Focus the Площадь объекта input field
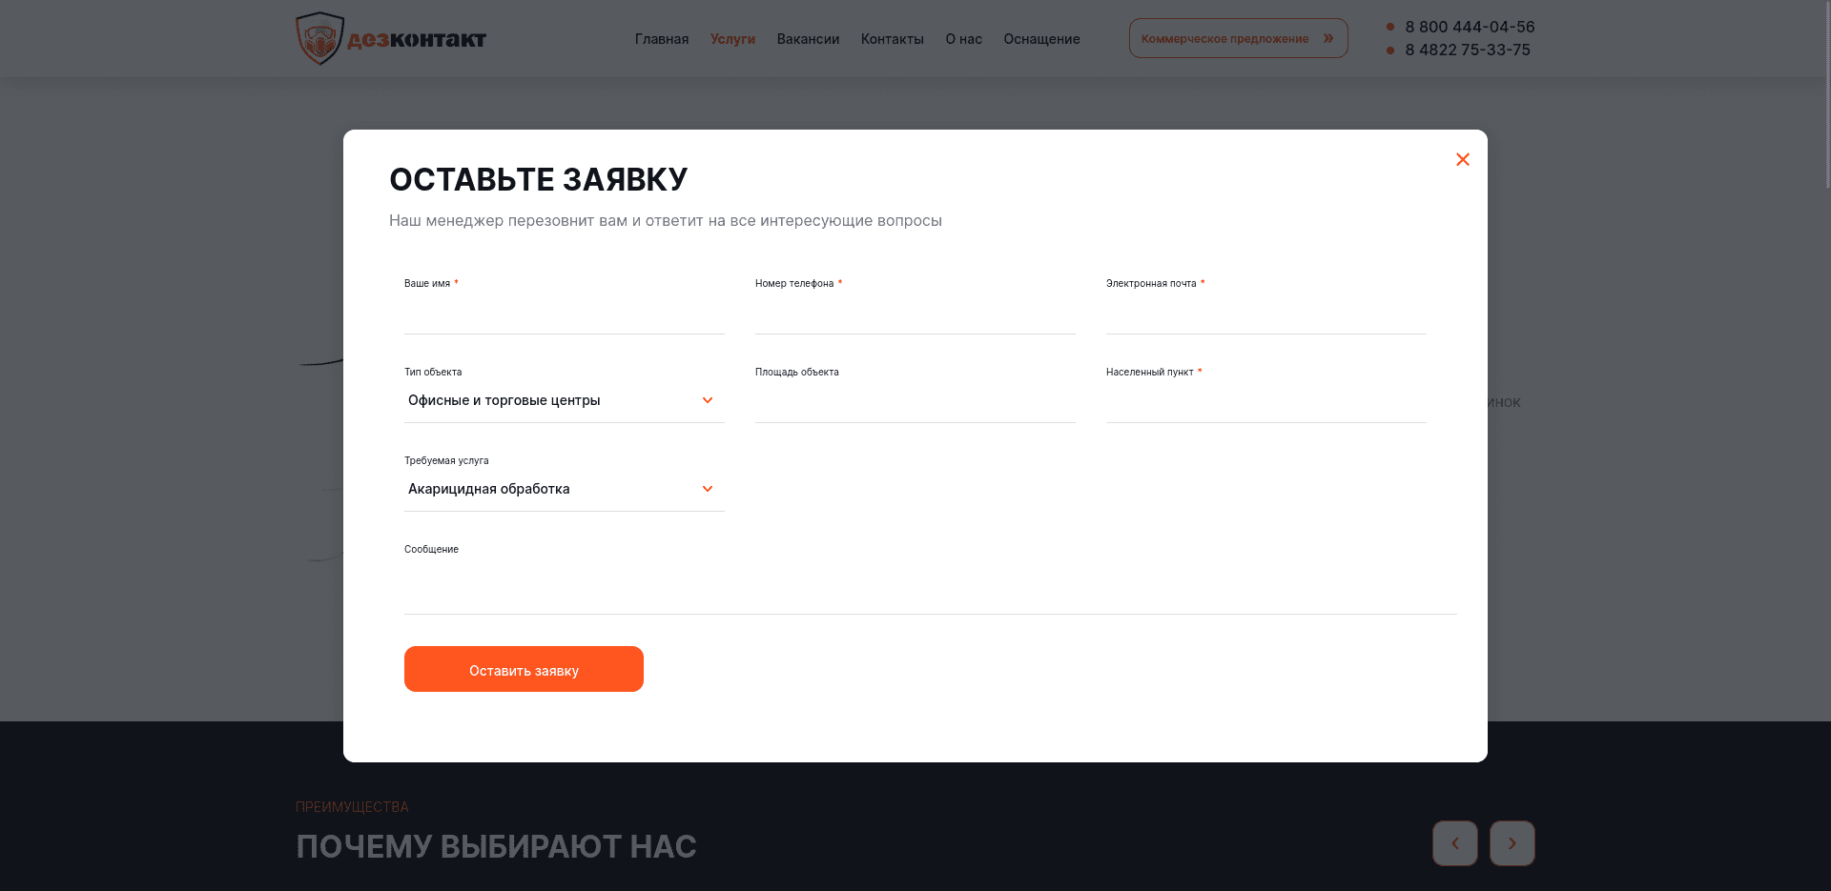 [915, 402]
